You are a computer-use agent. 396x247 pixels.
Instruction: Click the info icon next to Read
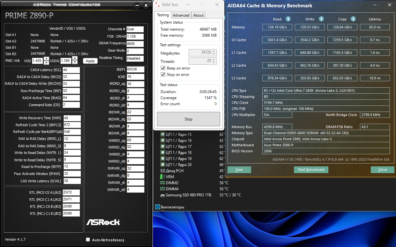(288, 19)
